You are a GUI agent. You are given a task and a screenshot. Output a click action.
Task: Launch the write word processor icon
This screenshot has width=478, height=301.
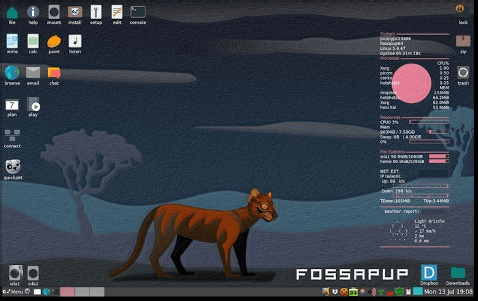(x=12, y=41)
